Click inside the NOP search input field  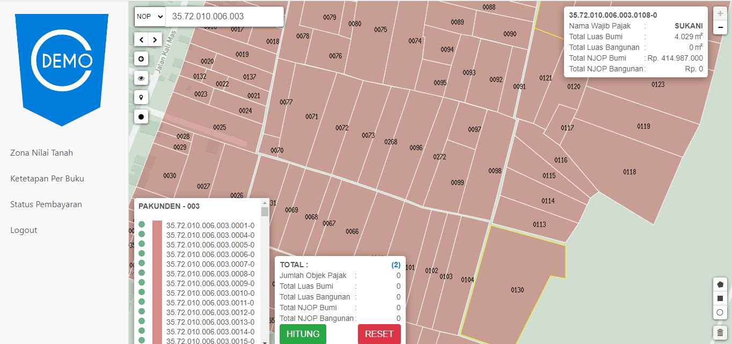(223, 17)
